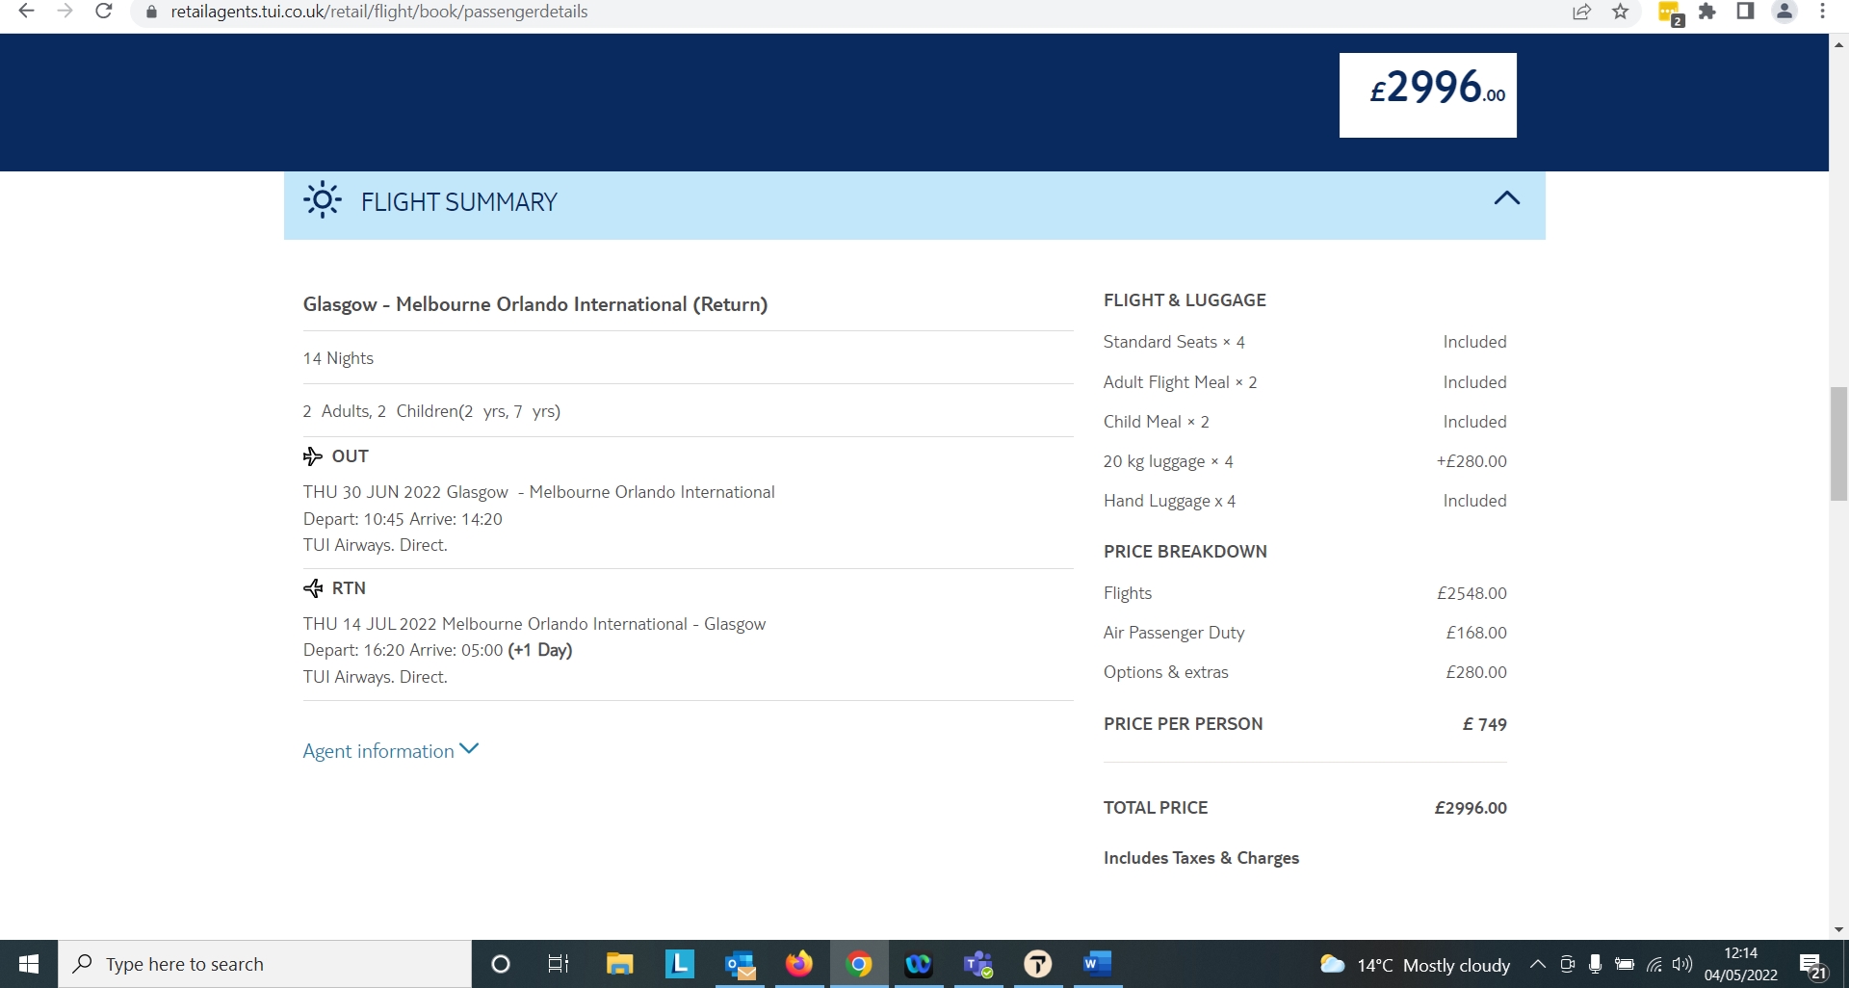
Task: Click the Meet Now tray icon
Action: (x=1567, y=964)
